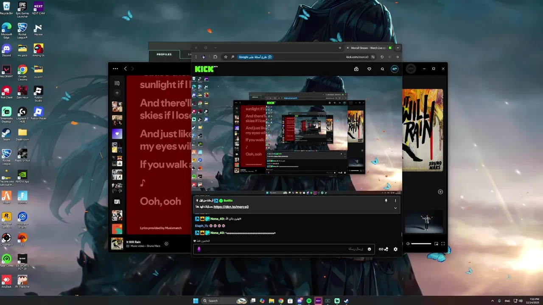
Task: Click chat message input field
Action: click(x=283, y=249)
